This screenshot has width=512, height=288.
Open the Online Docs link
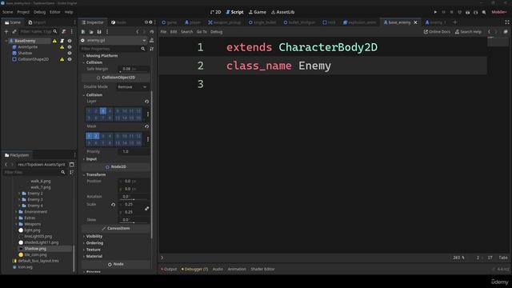[x=437, y=32]
